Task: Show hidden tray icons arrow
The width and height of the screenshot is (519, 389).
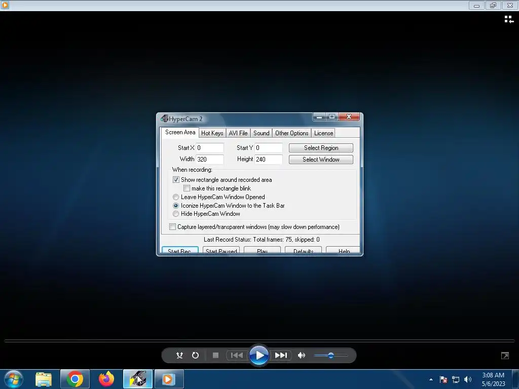Action: coord(431,380)
